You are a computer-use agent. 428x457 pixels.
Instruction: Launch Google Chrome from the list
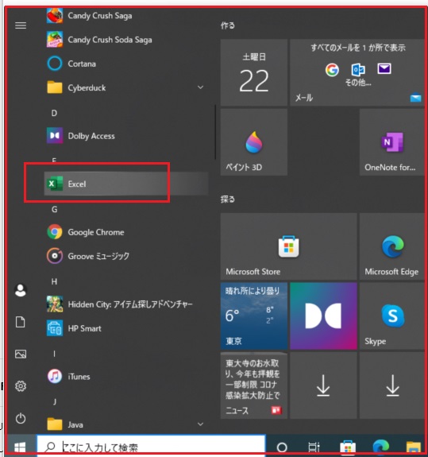(x=126, y=232)
